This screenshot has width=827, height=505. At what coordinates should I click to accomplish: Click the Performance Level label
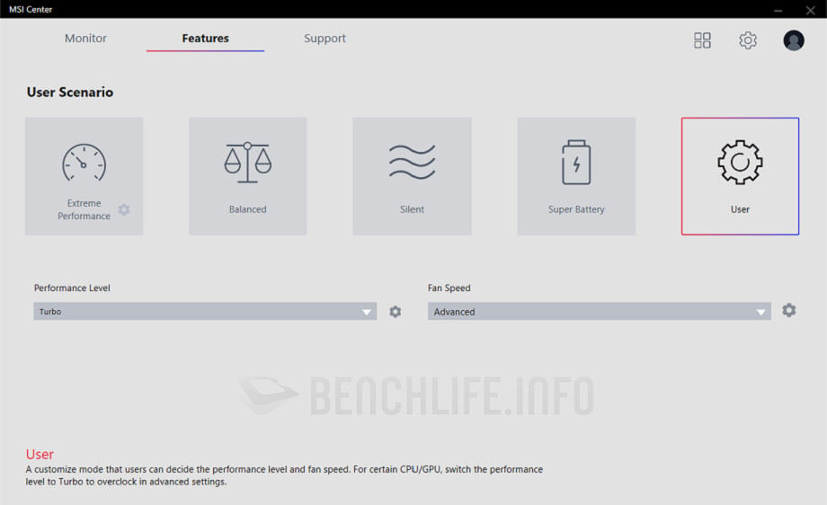(x=72, y=288)
